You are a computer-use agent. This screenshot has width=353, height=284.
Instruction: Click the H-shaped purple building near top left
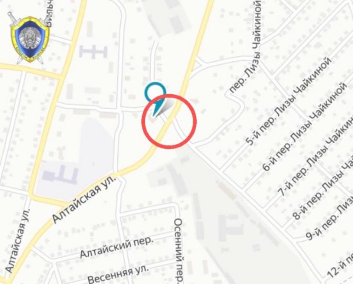tap(93, 51)
